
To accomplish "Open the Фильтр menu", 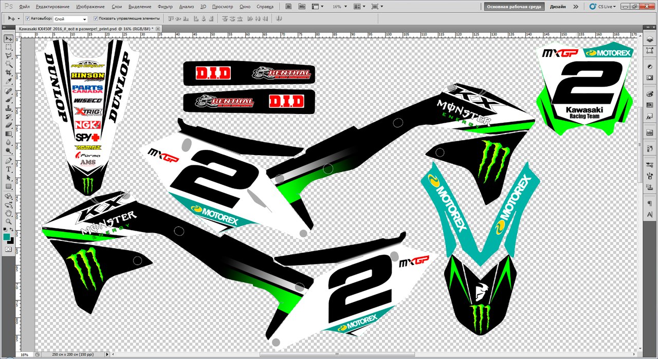I will point(166,7).
